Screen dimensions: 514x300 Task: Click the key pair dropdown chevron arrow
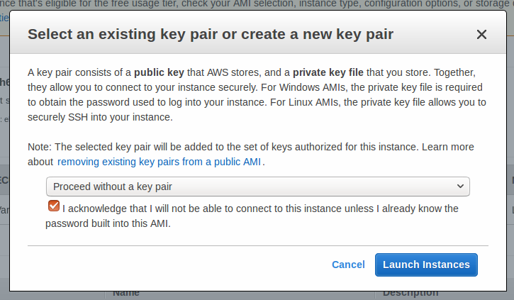coord(460,187)
